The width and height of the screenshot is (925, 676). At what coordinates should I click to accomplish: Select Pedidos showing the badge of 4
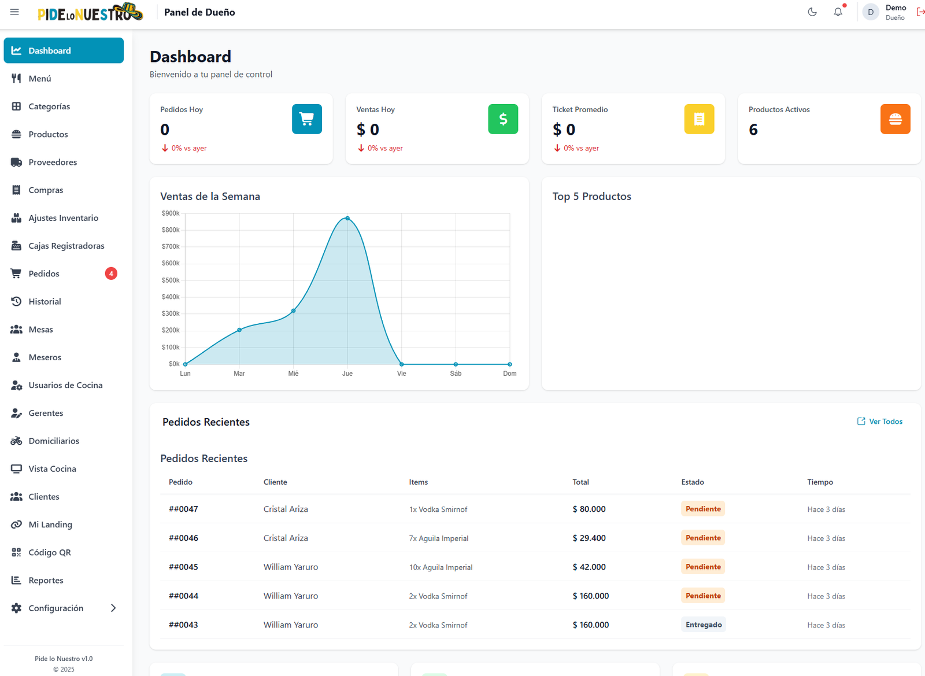45,274
